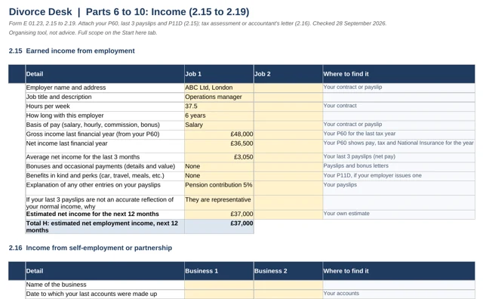The image size is (483, 299).
Task: Click 'Gross income last financial year' label
Action: tap(93, 134)
